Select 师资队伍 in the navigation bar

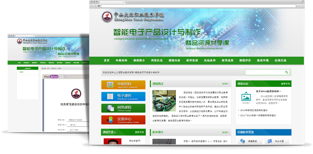pyautogui.click(x=157, y=60)
